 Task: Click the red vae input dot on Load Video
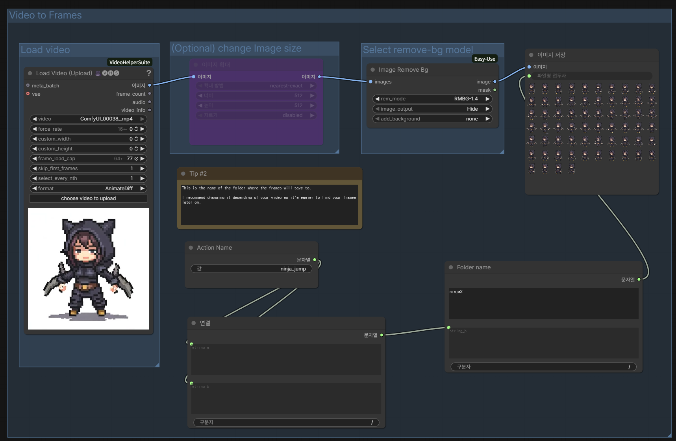[x=28, y=94]
